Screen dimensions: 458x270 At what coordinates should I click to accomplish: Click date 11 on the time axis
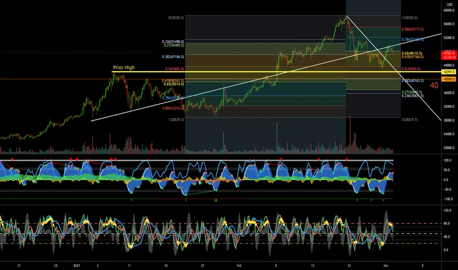tap(129, 266)
